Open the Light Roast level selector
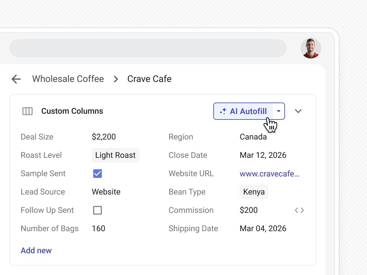 coord(115,155)
